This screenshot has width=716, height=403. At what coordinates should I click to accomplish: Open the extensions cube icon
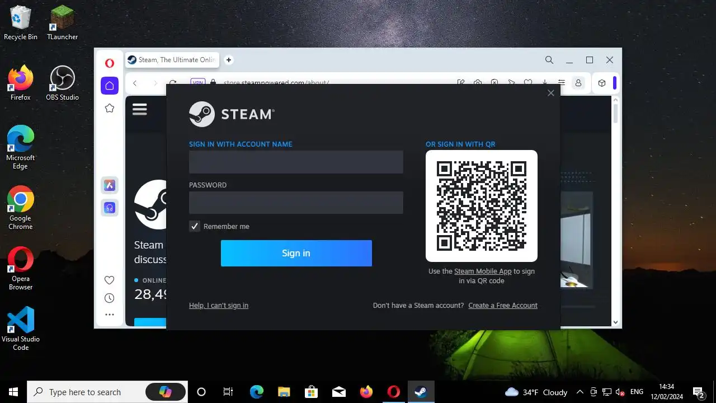click(x=602, y=83)
